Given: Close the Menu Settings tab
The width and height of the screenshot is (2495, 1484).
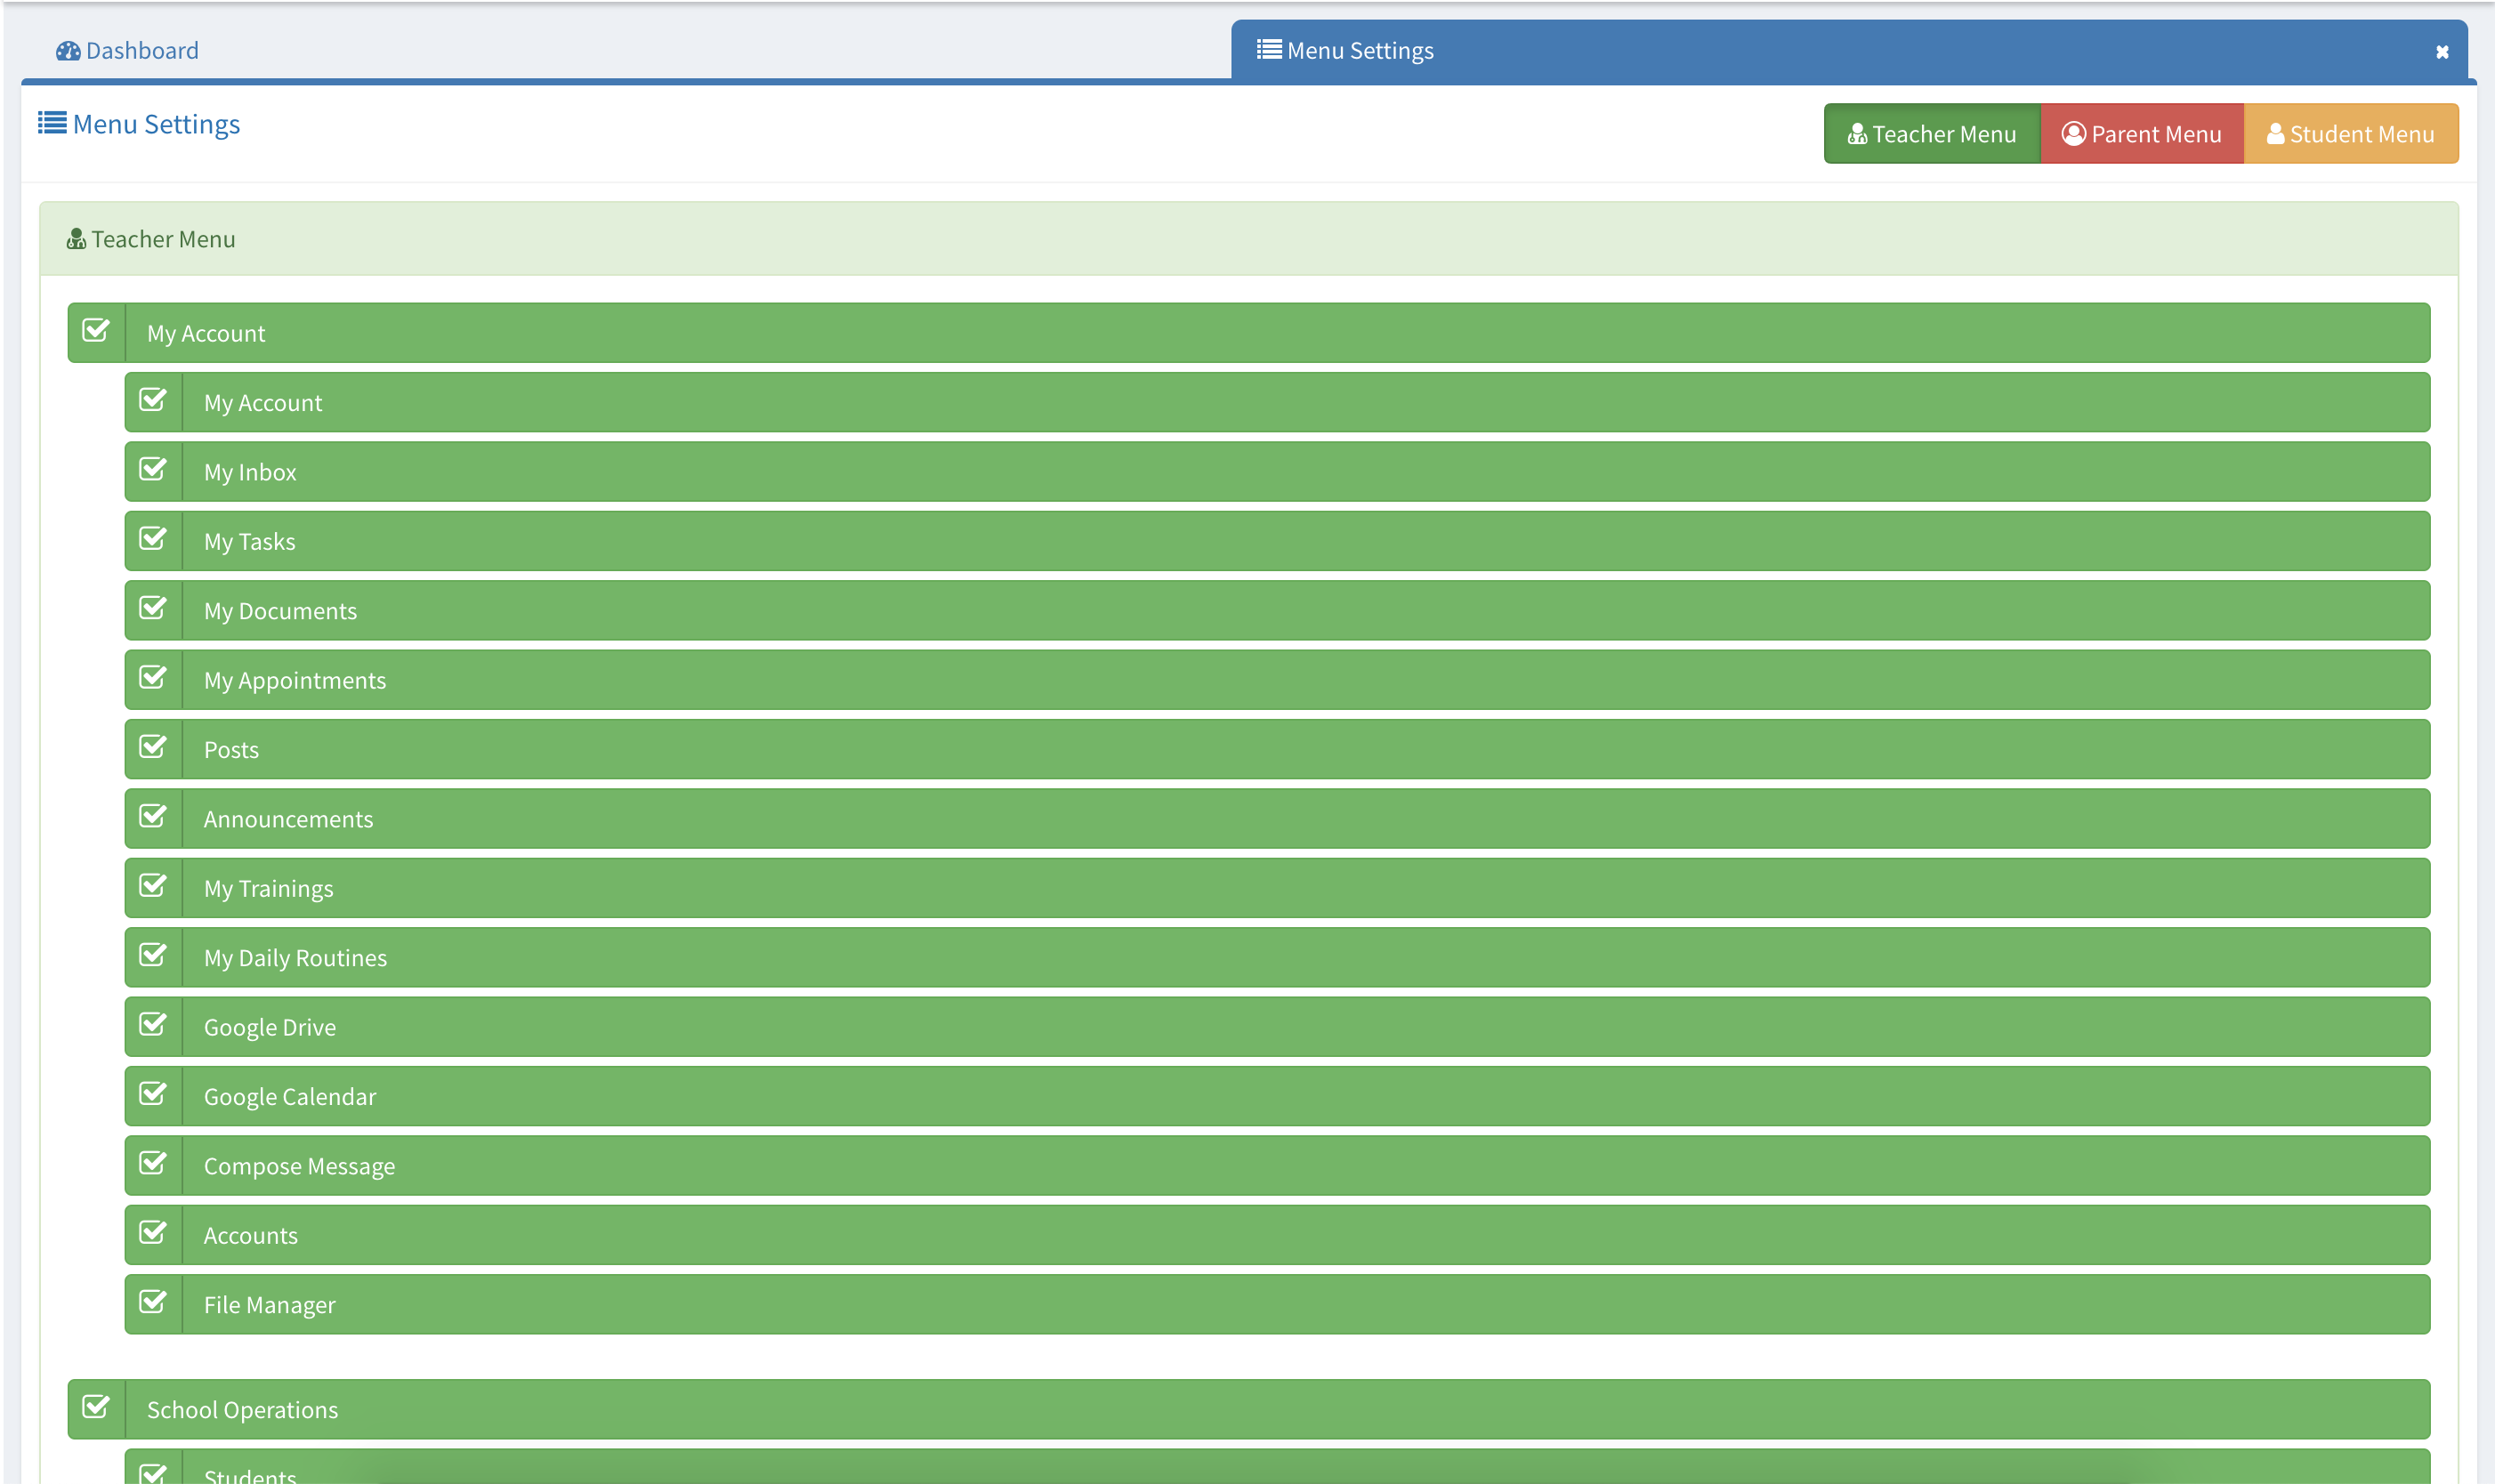Looking at the screenshot, I should pos(2441,52).
